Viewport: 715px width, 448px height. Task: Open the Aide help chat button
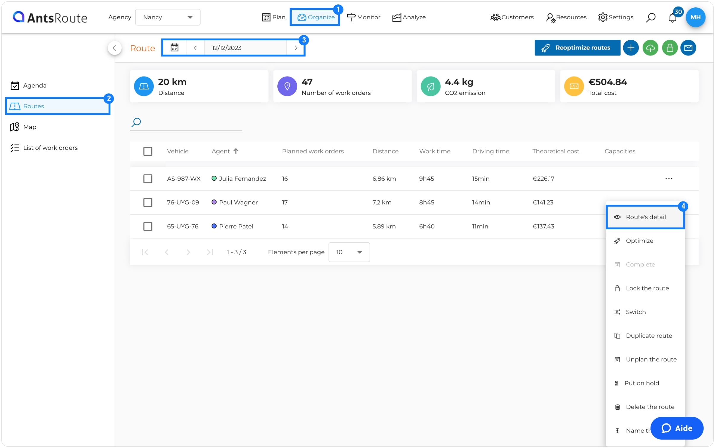coord(677,428)
